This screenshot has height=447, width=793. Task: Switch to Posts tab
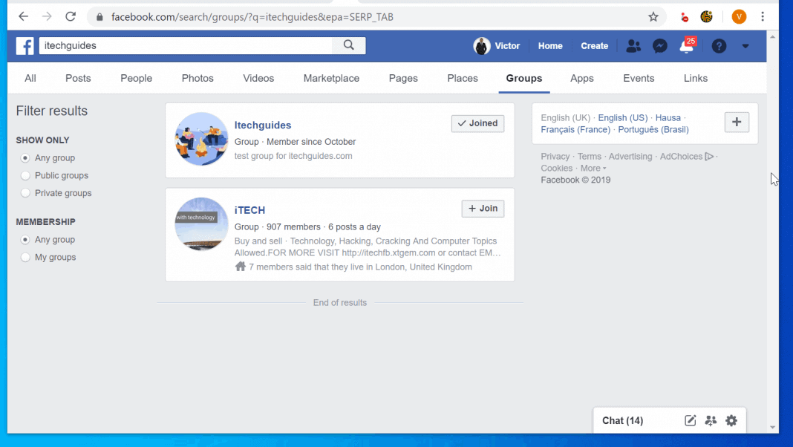(78, 79)
